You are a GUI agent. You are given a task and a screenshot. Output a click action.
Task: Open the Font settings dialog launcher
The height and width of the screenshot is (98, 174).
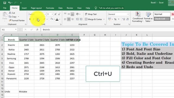point(61,24)
